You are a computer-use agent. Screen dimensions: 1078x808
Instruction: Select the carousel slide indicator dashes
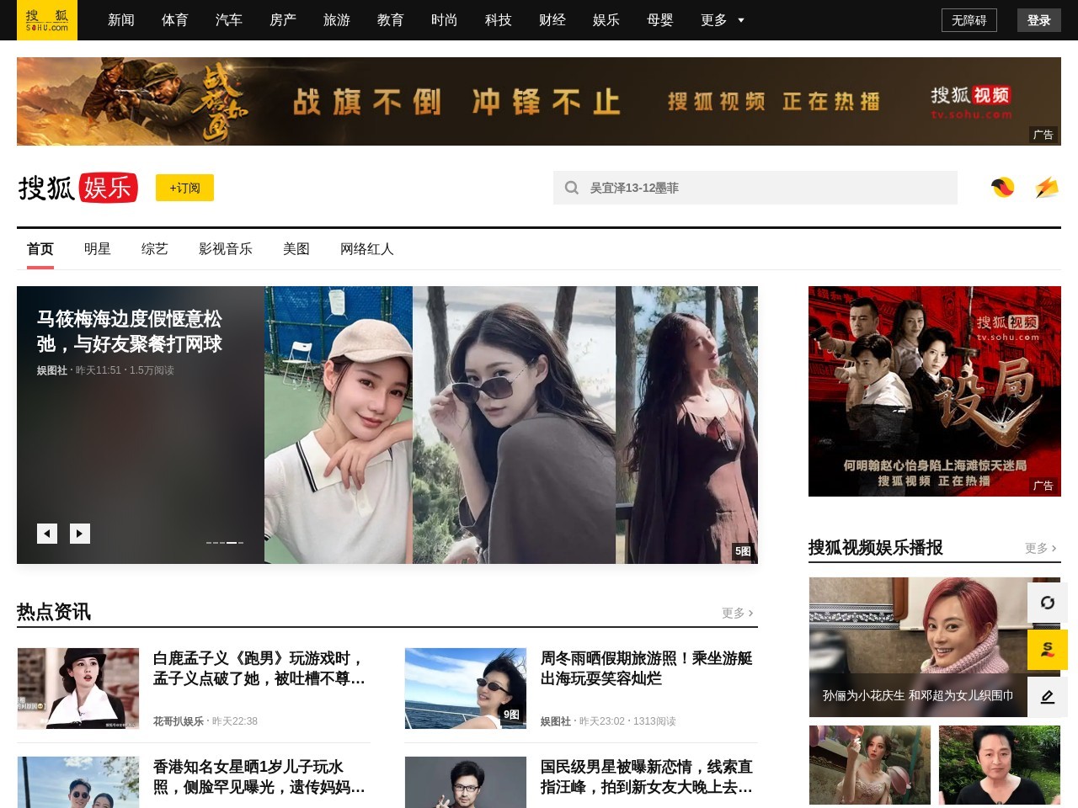coord(225,543)
